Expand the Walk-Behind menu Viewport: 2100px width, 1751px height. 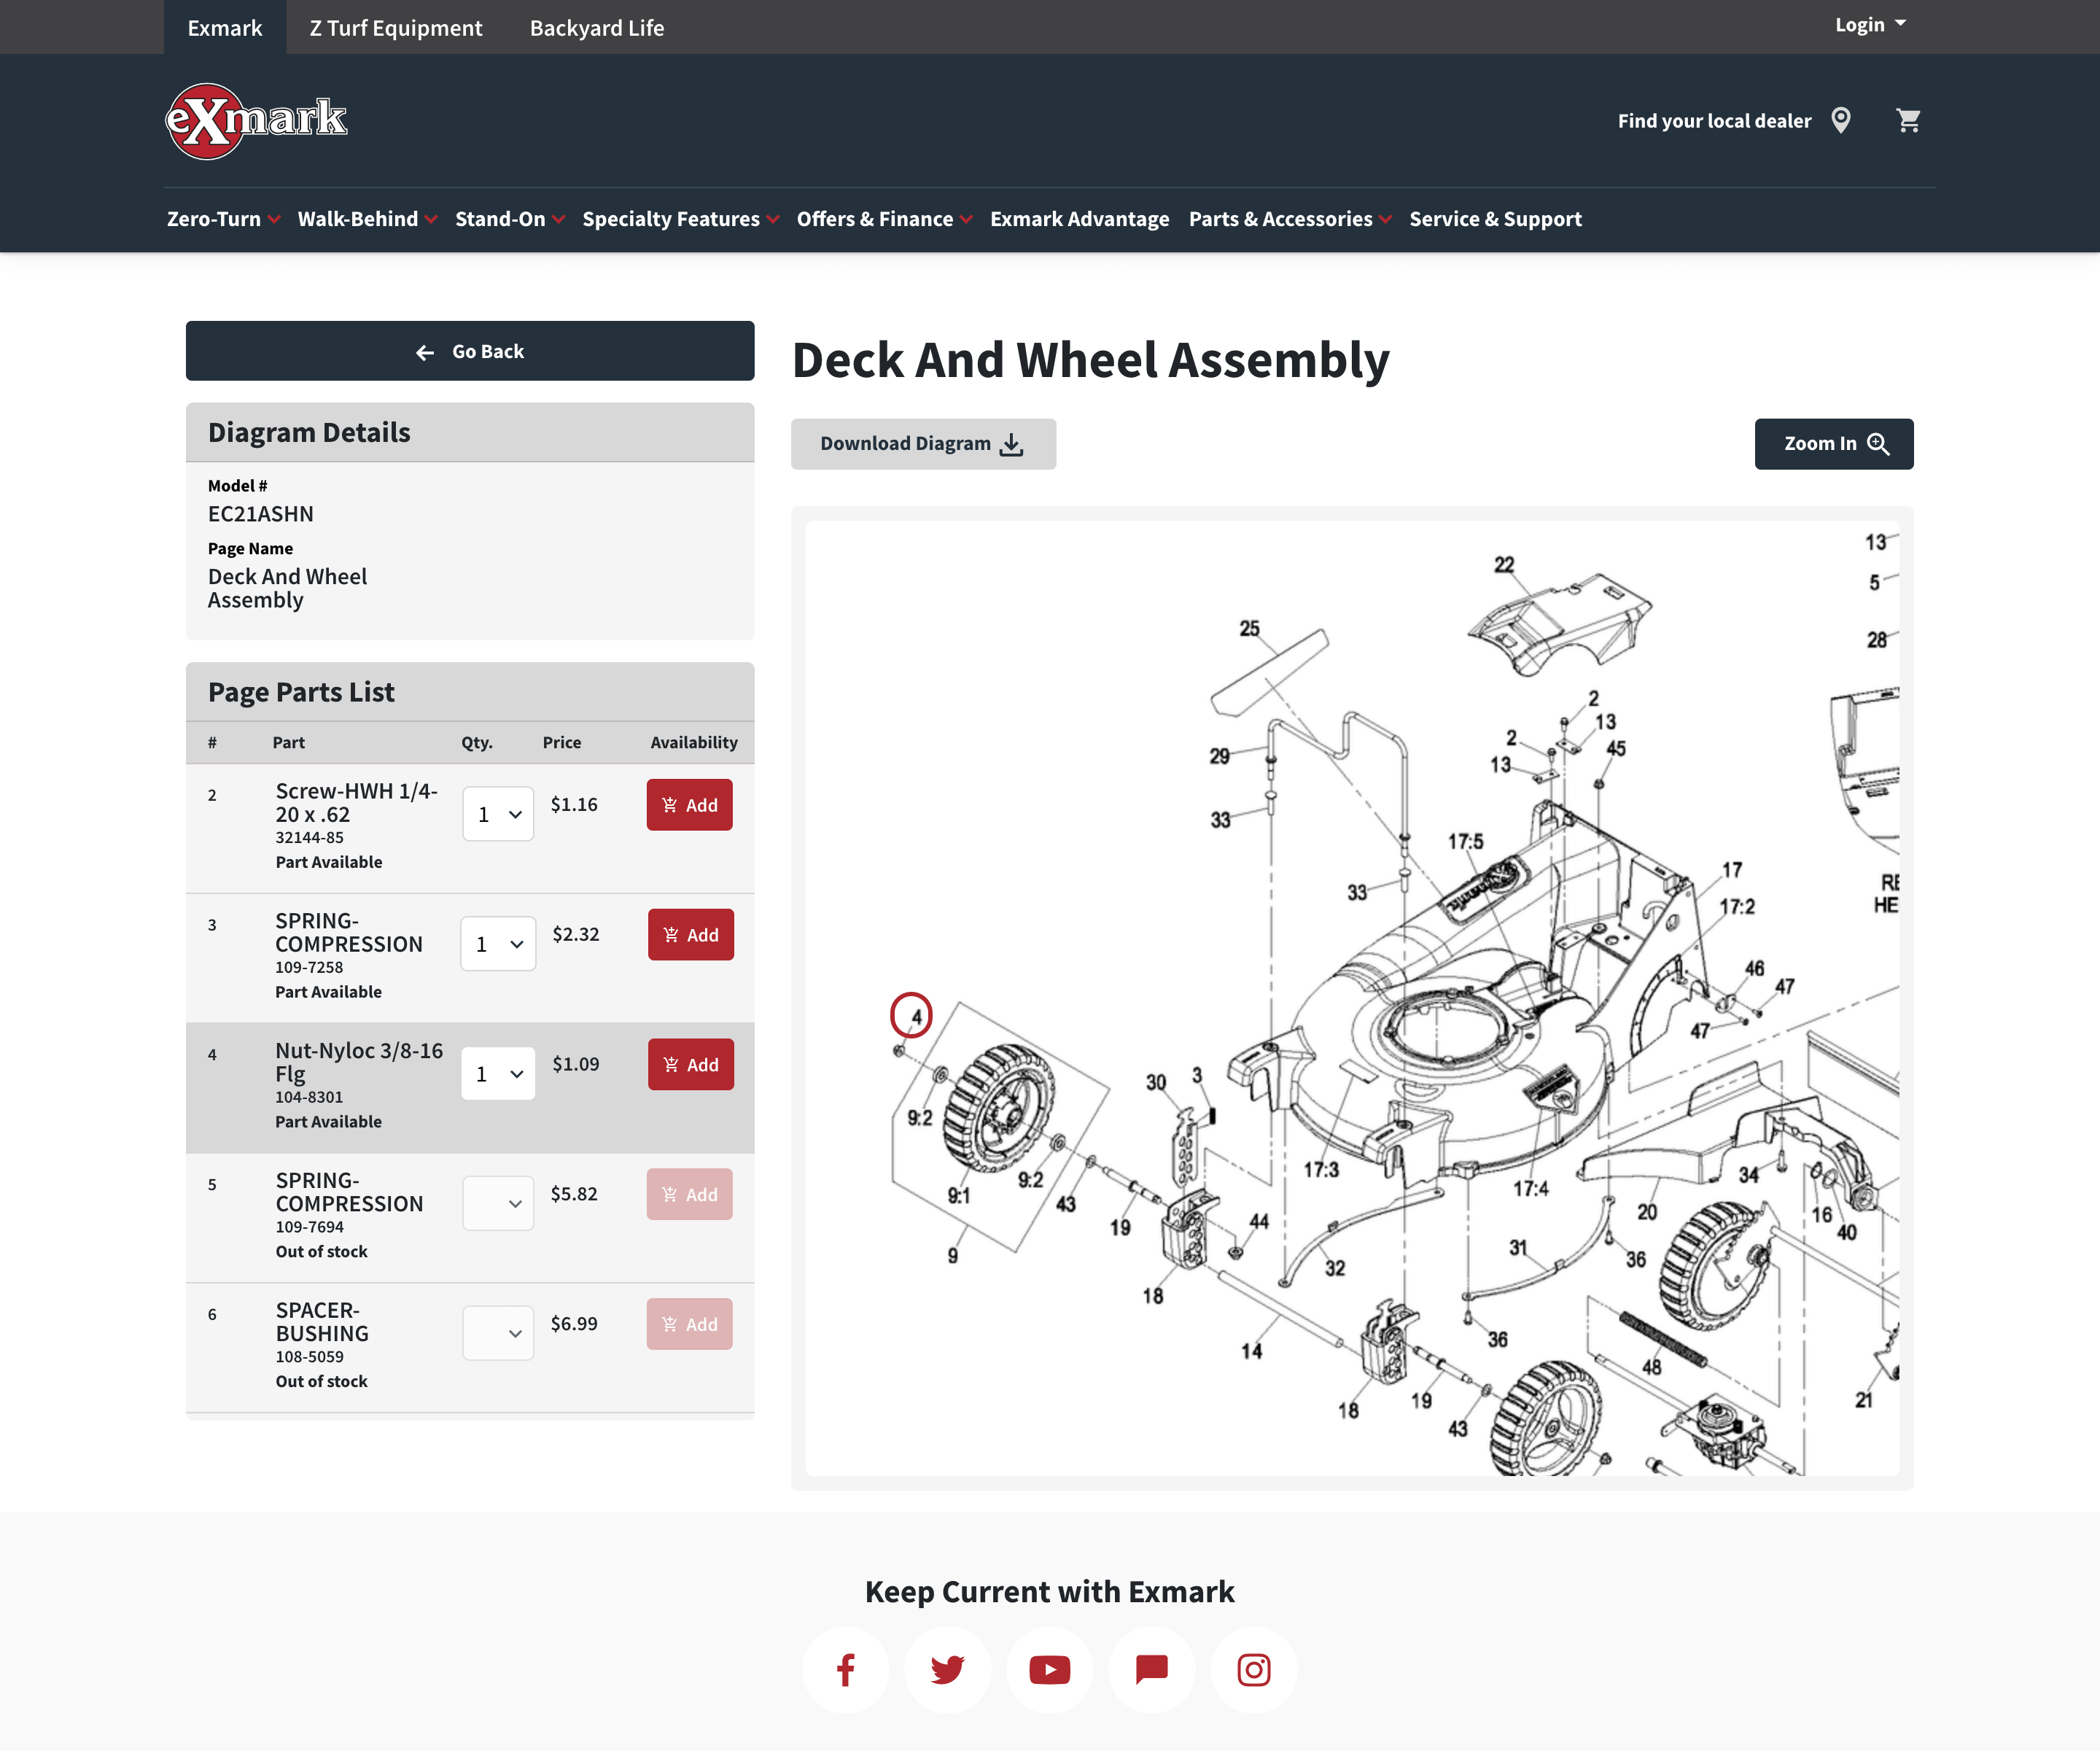click(x=367, y=219)
